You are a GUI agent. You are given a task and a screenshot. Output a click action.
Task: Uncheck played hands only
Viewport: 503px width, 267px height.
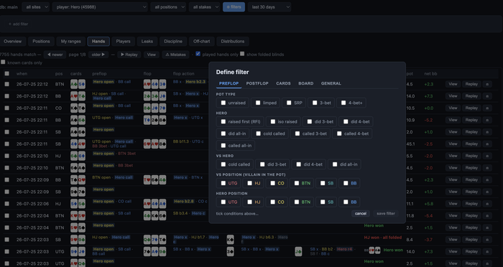198,54
